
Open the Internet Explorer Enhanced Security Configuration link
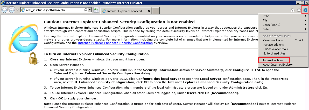point(115,43)
